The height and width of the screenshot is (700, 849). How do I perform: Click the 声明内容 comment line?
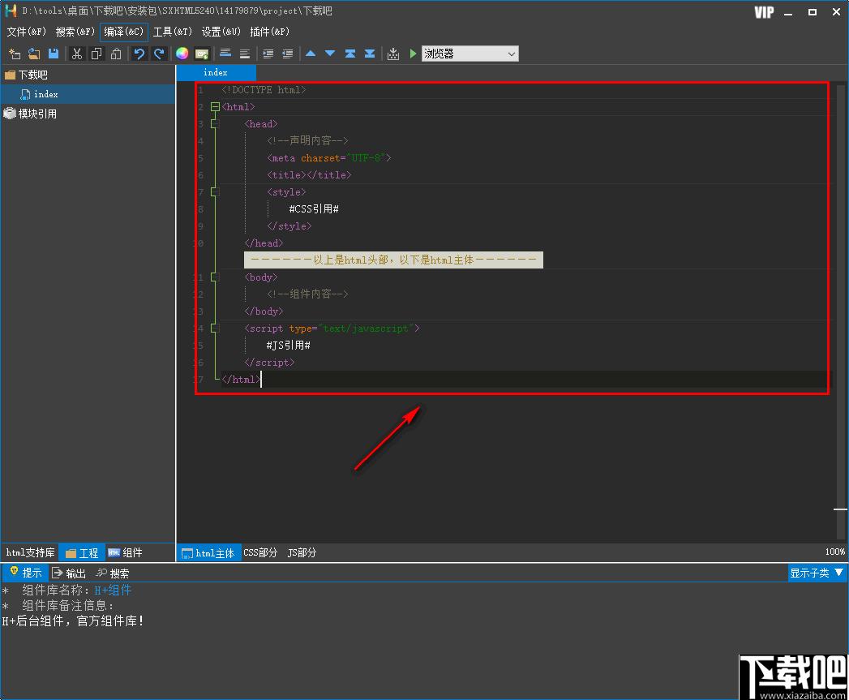point(307,141)
